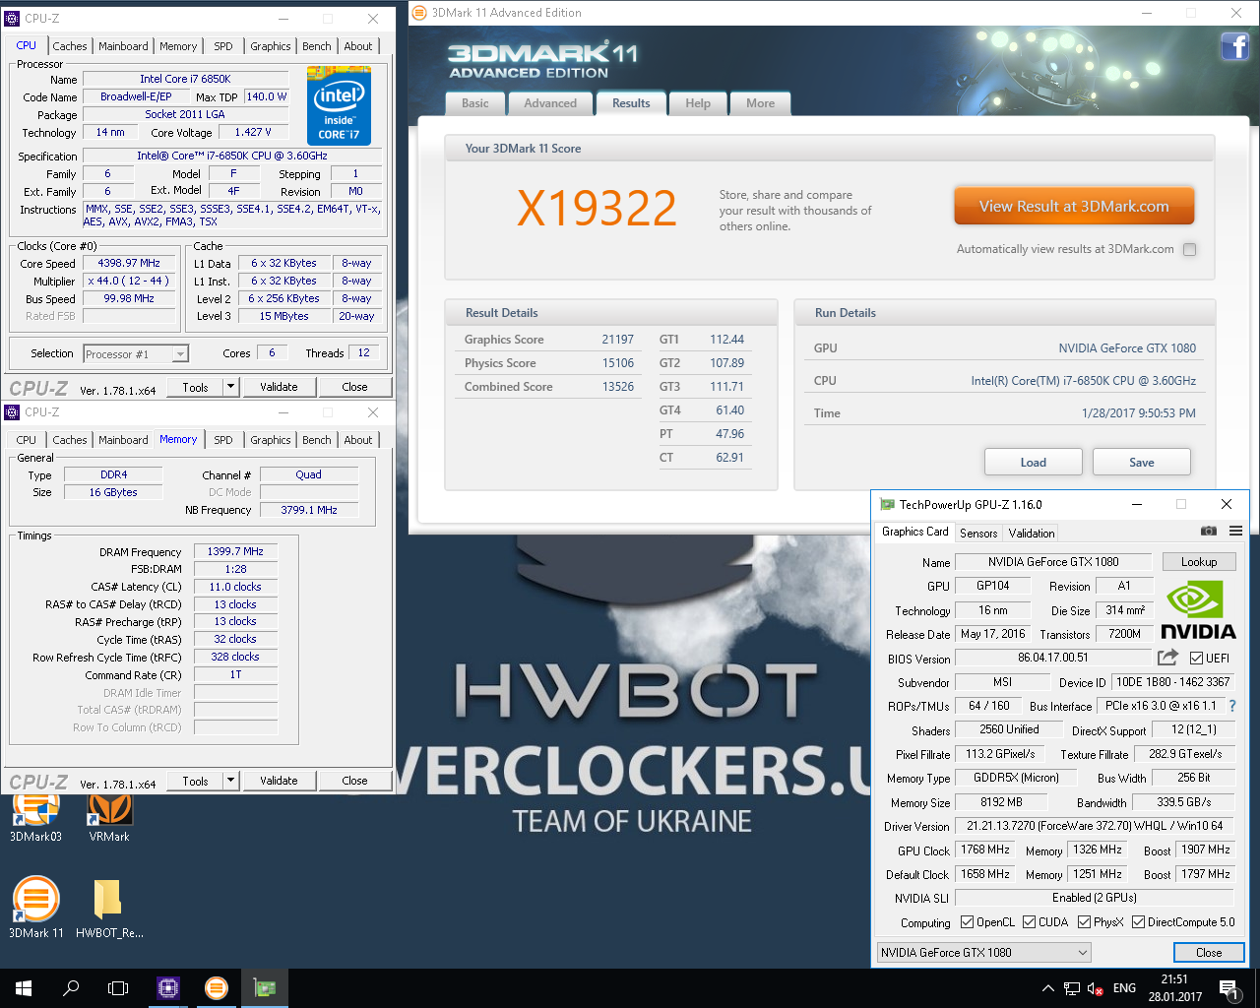Click the 3DMark 11 title bar app icon
Image resolution: width=1260 pixels, height=1008 pixels.
(x=419, y=12)
